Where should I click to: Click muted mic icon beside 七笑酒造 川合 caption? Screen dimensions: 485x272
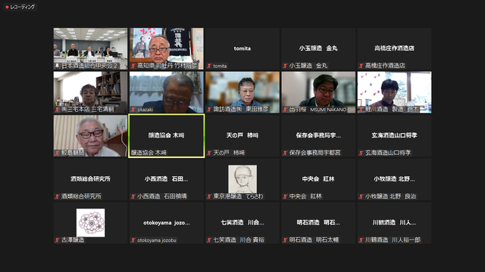point(209,240)
